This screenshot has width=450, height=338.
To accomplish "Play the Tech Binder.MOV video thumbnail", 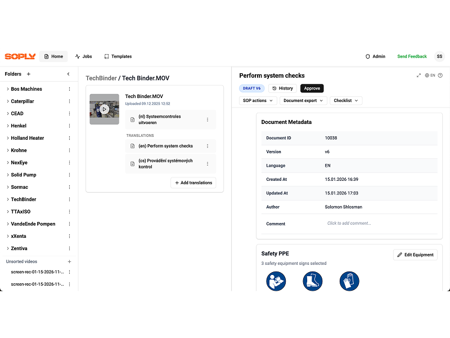I will 104,109.
